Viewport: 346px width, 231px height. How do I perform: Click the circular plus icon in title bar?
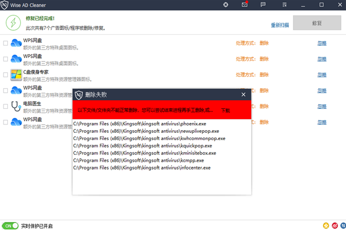[226, 5]
